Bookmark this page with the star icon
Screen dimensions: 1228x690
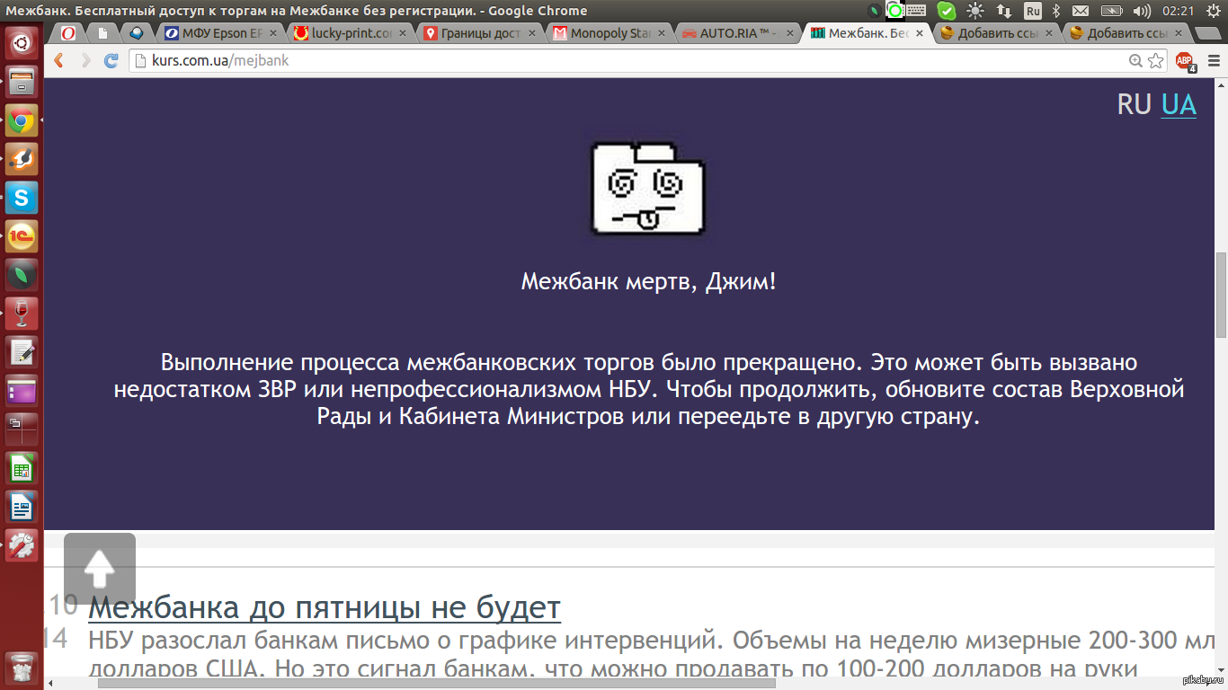1156,61
